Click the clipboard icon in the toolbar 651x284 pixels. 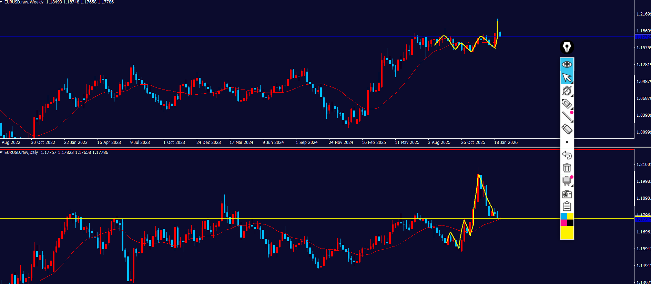point(567,207)
